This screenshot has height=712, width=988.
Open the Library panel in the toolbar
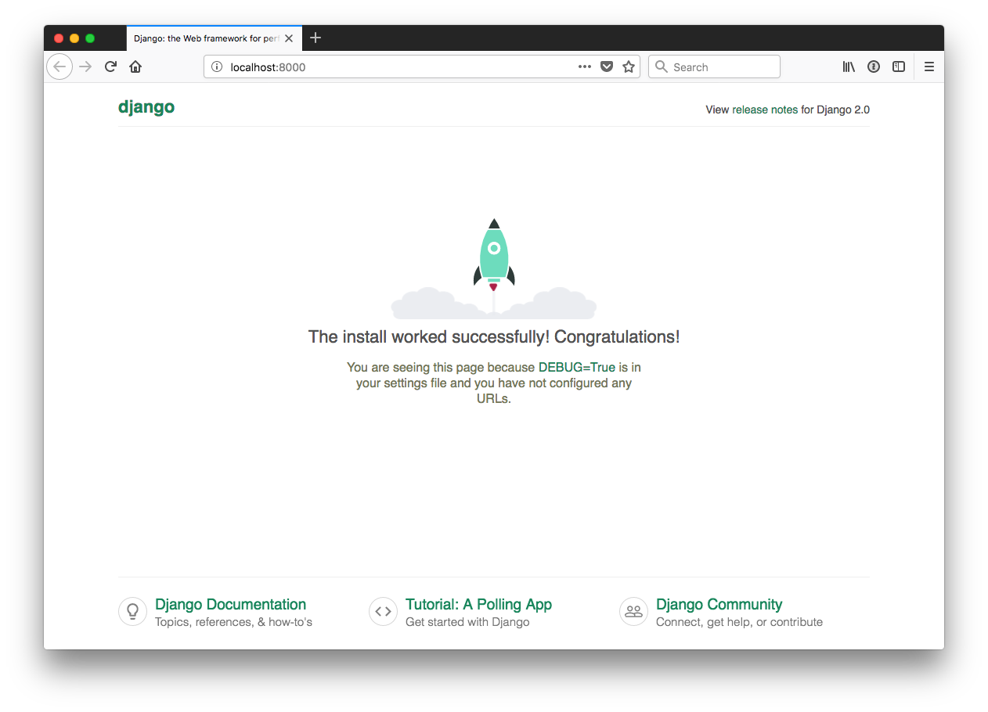pyautogui.click(x=849, y=67)
